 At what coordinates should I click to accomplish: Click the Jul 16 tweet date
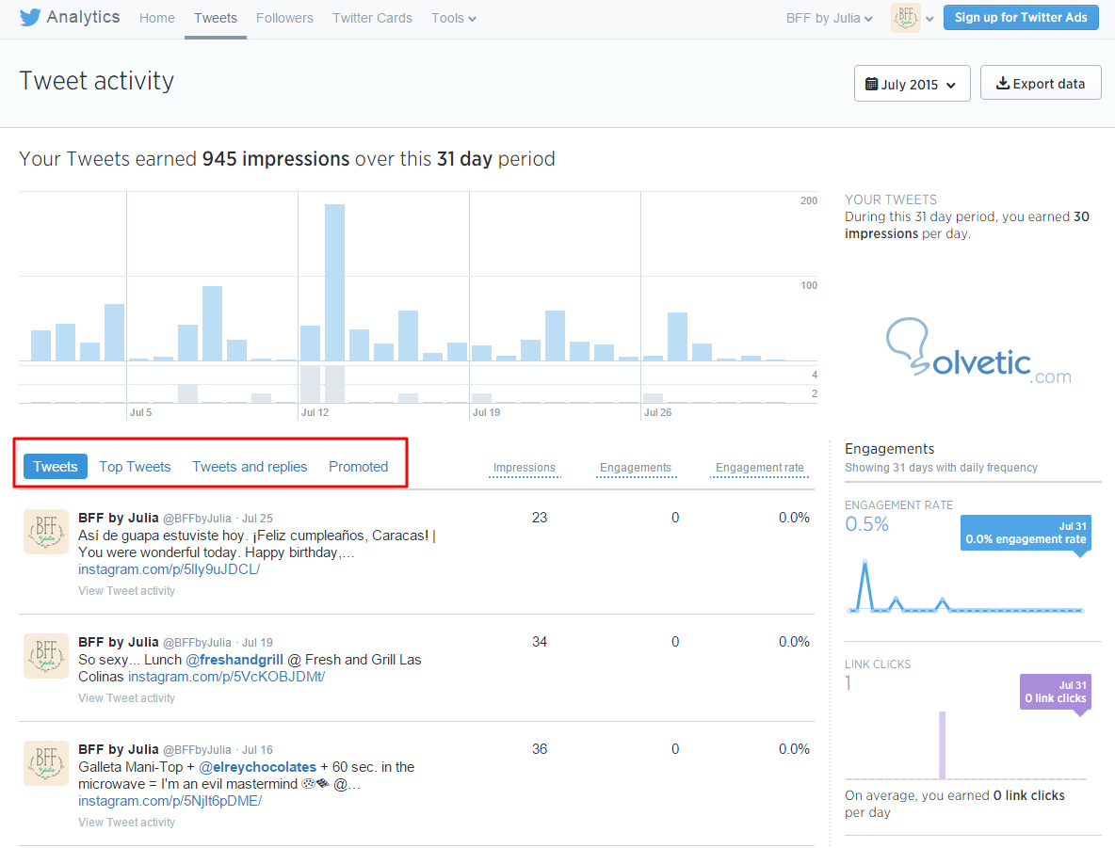pyautogui.click(x=257, y=751)
